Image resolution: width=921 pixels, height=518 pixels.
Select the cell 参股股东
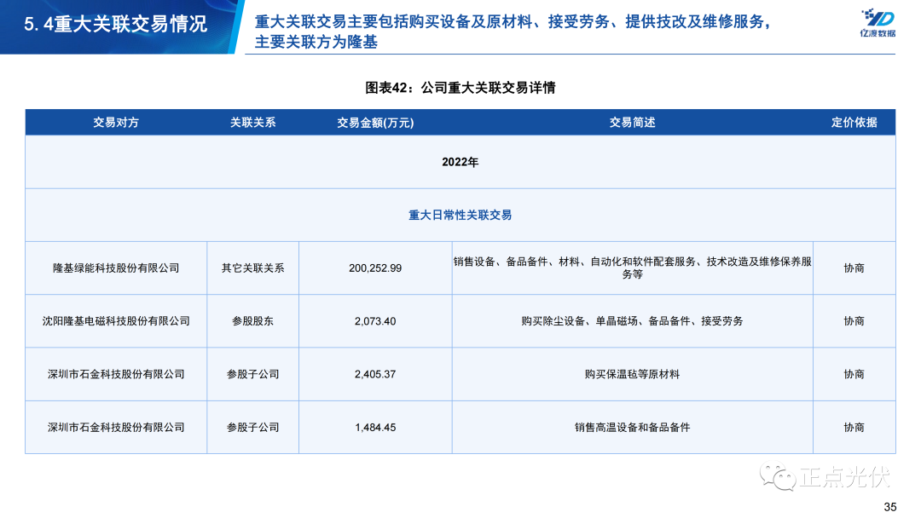252,321
